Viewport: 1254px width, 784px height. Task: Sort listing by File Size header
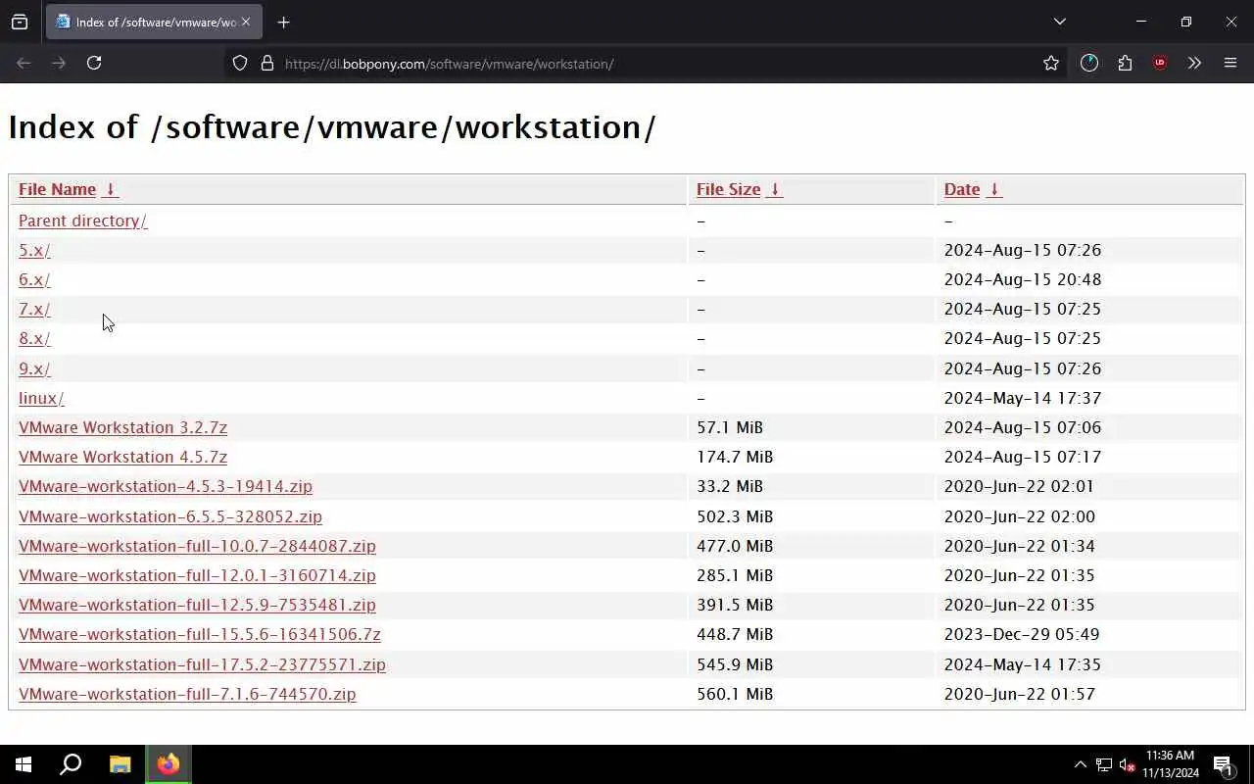(728, 189)
